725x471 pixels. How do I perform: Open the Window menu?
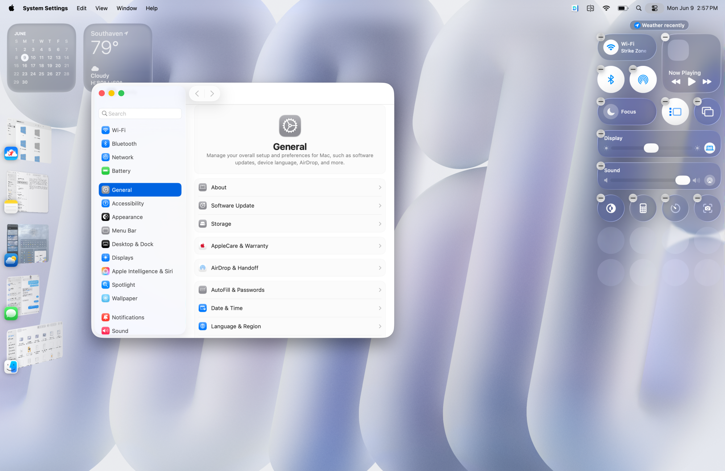[127, 8]
